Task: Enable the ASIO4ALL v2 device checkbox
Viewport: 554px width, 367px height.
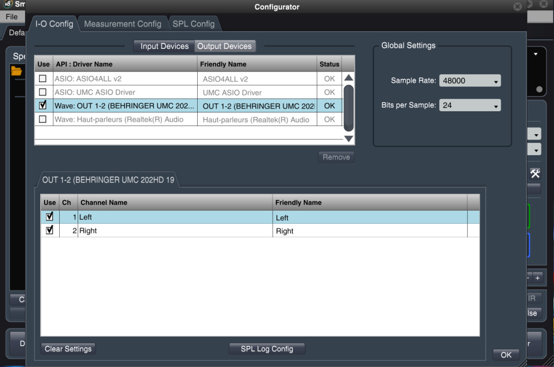Action: 43,78
